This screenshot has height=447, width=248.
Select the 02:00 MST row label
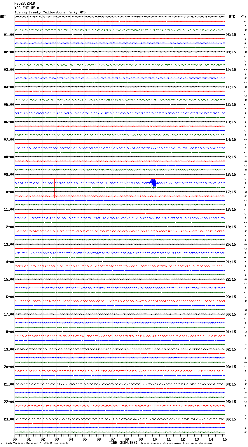click(9, 52)
